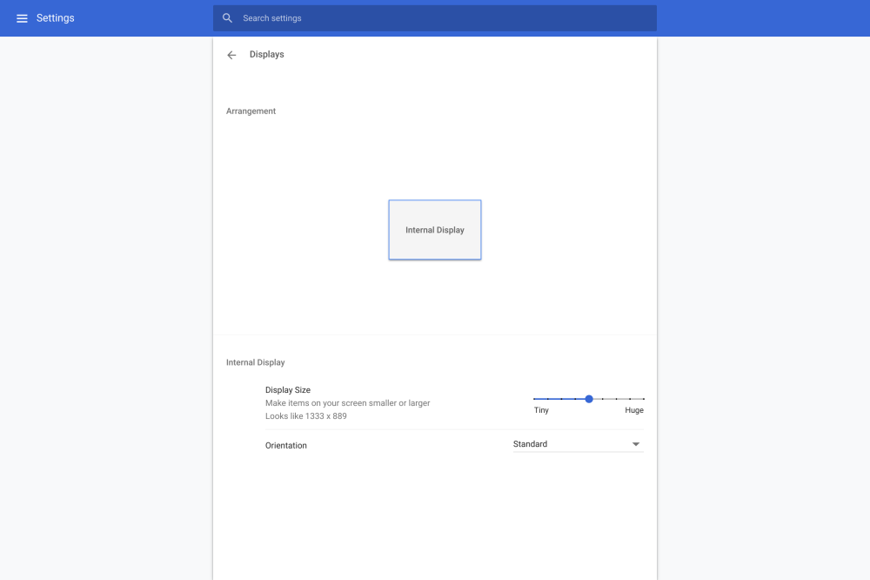Click the Settings title in the blue bar
Screen dimensions: 870x580
point(55,17)
